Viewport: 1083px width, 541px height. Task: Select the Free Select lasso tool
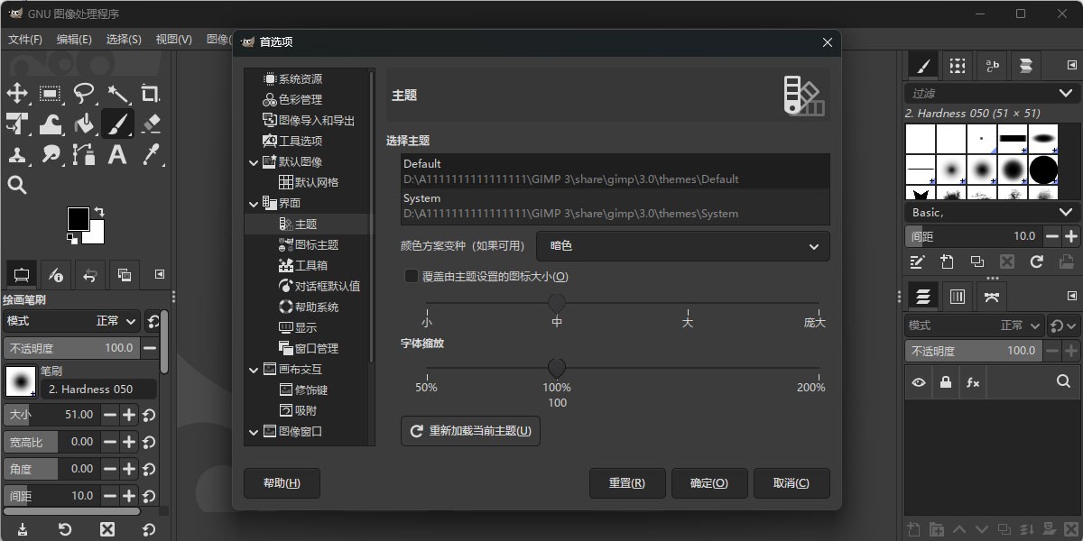(85, 93)
